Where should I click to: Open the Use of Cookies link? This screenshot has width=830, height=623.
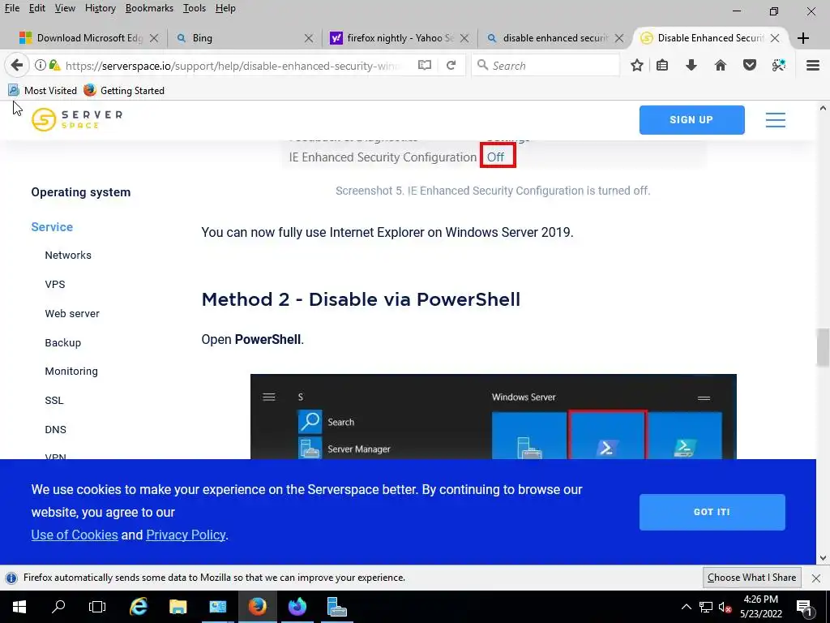[75, 535]
